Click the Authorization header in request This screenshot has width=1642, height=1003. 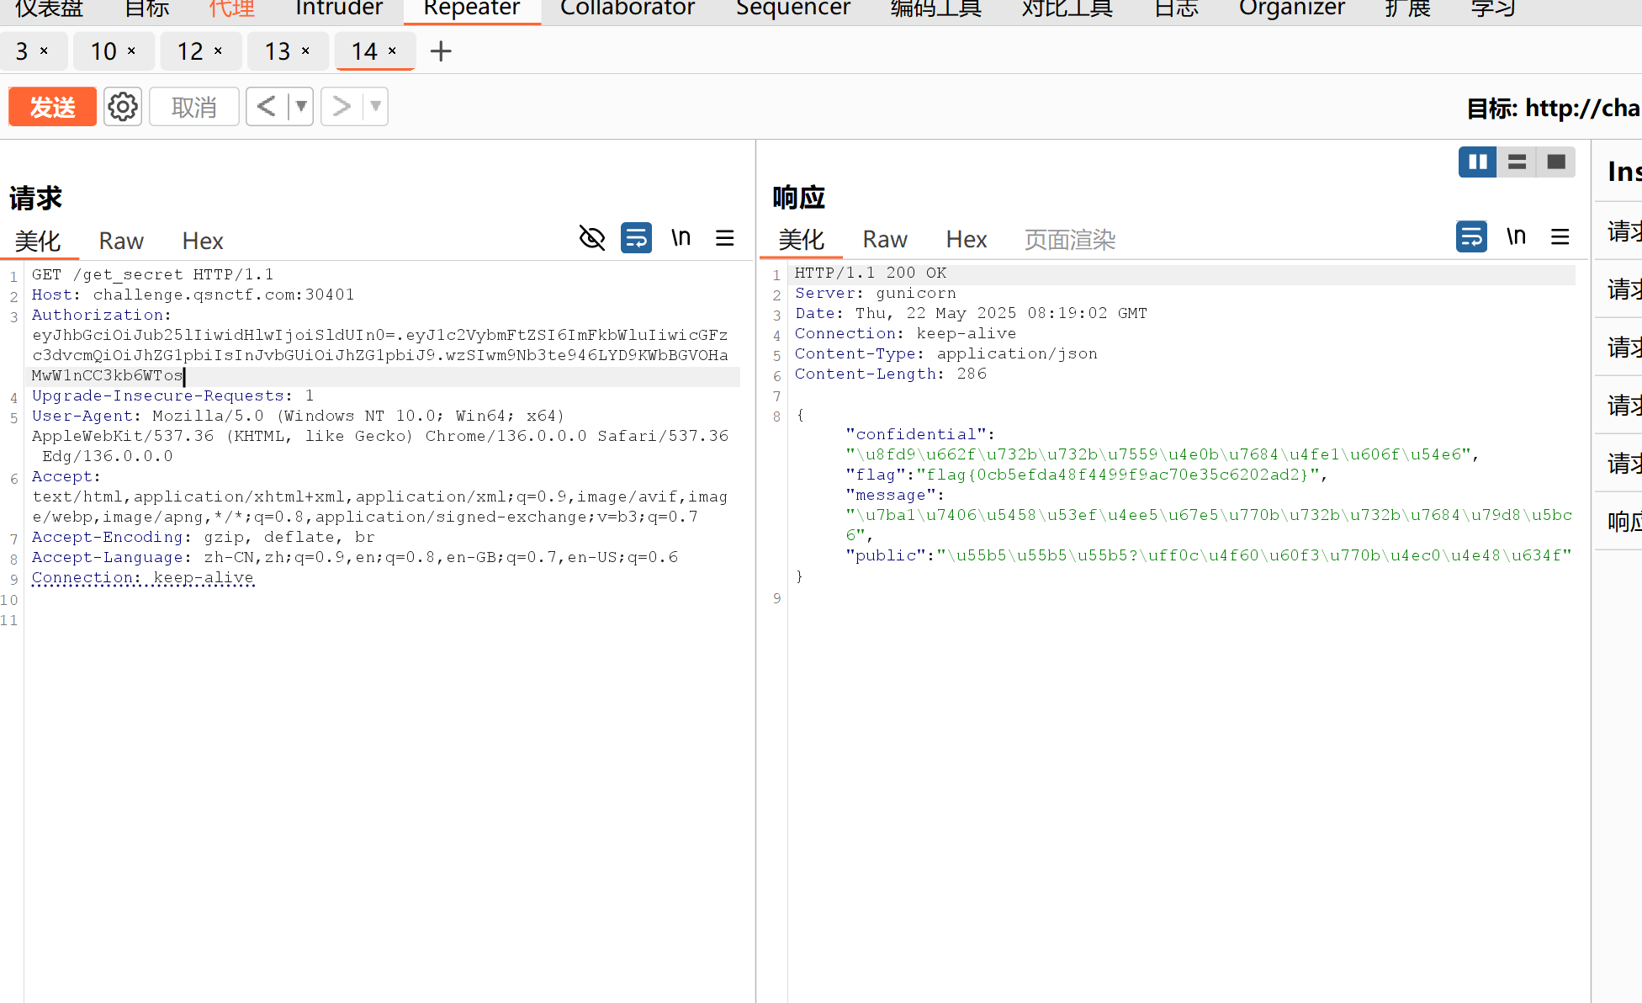(101, 316)
